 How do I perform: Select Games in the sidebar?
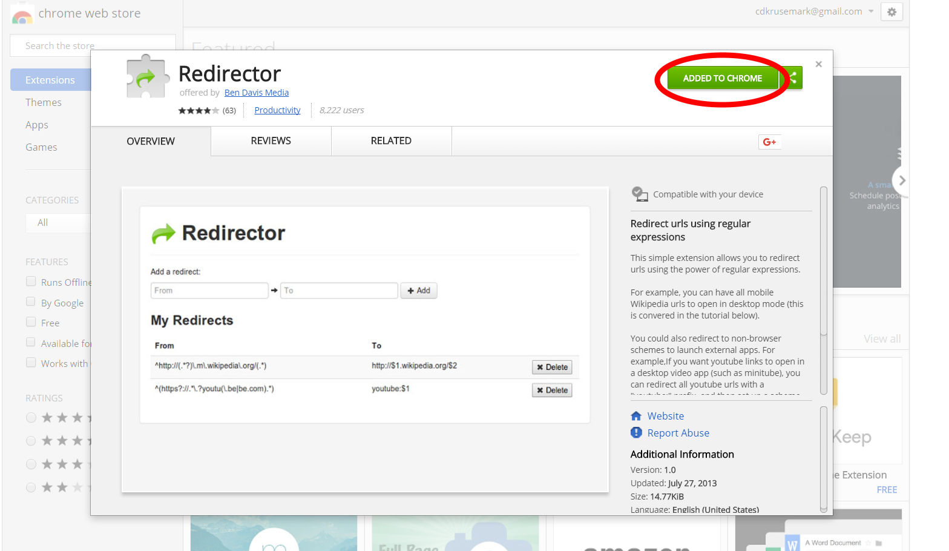coord(41,147)
